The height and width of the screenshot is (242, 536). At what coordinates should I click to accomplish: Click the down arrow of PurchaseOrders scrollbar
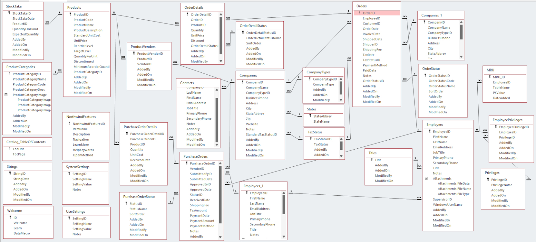point(220,237)
